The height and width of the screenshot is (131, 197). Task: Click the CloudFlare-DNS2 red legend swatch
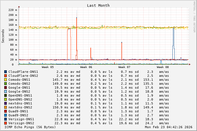coord(5,76)
